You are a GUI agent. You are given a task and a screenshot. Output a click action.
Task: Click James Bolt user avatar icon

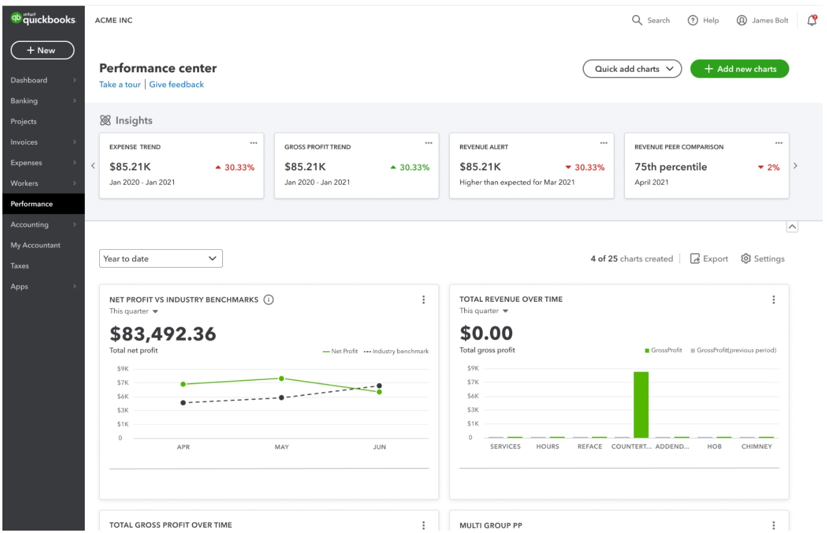point(742,20)
